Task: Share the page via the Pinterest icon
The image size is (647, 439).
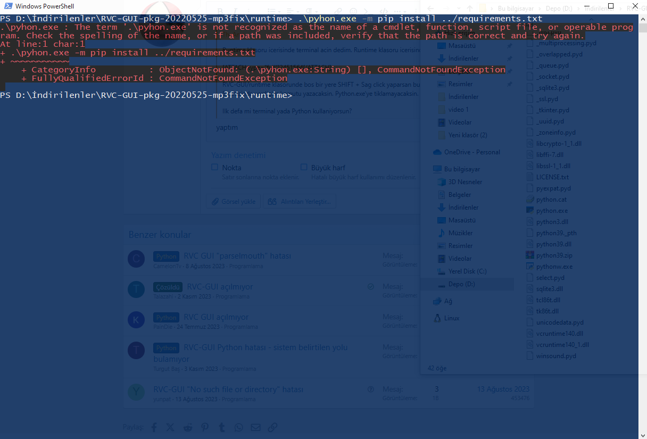Action: (x=205, y=427)
